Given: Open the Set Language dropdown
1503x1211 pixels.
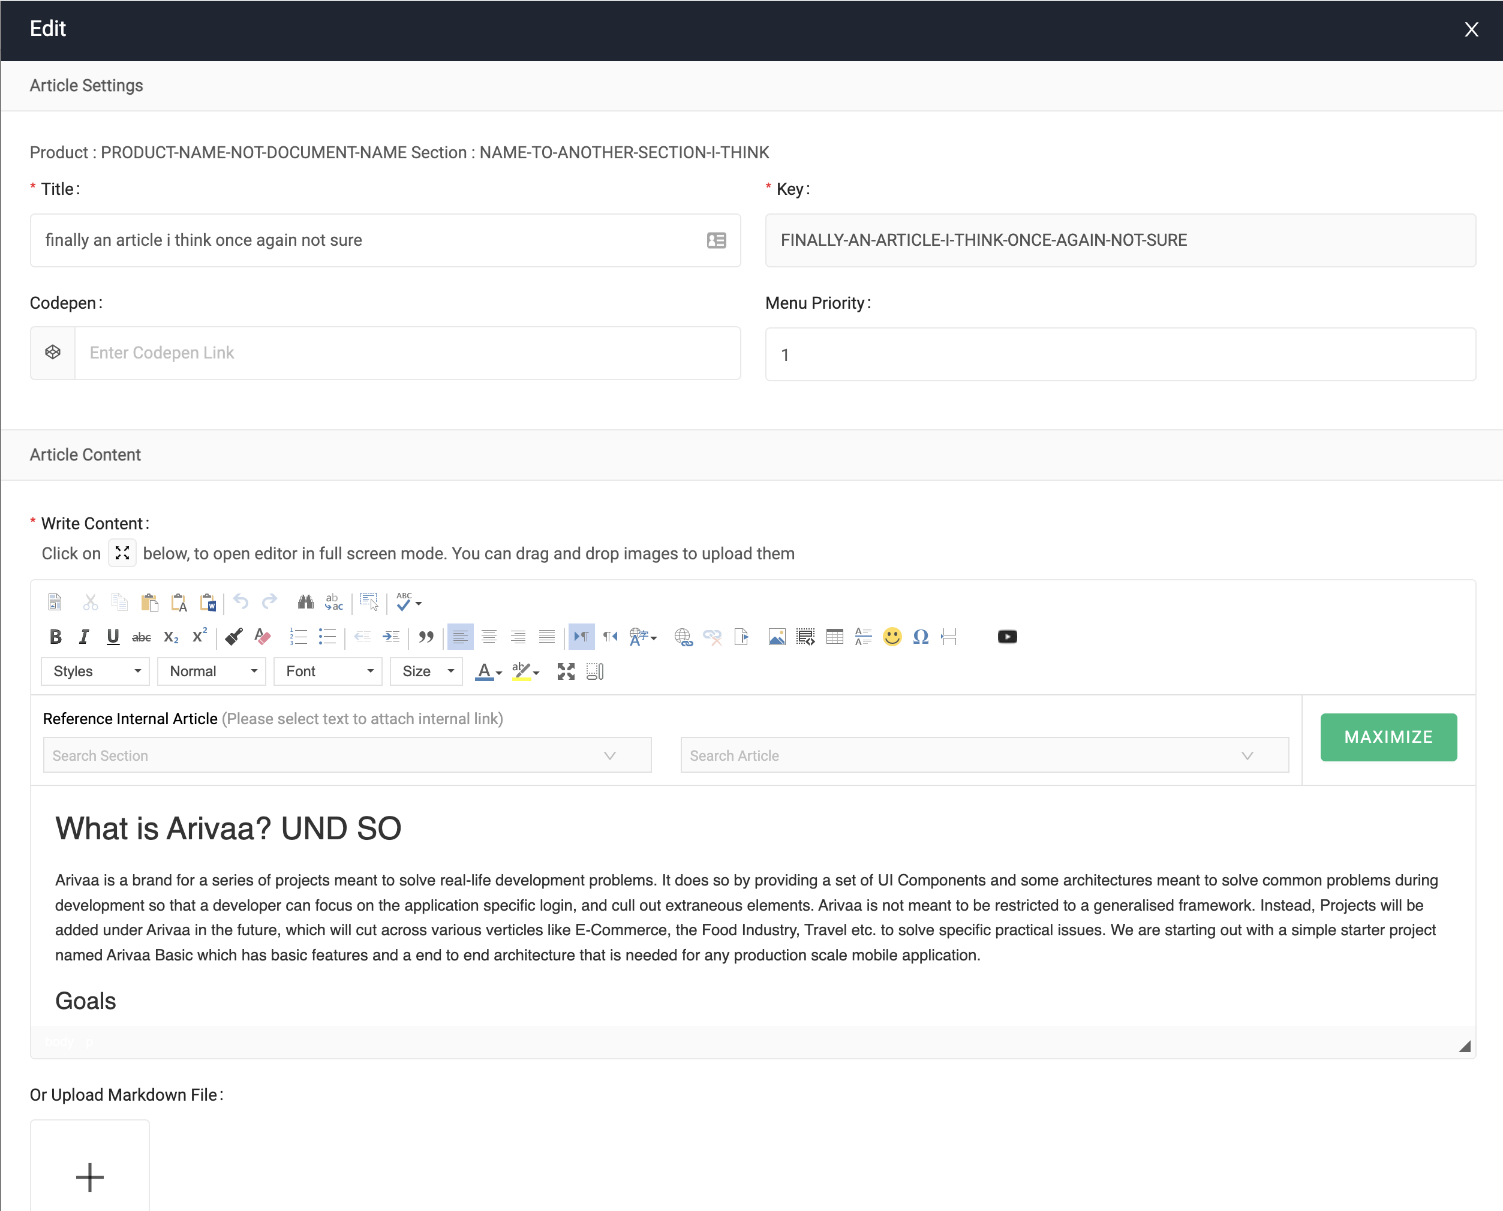Looking at the screenshot, I should pyautogui.click(x=643, y=636).
